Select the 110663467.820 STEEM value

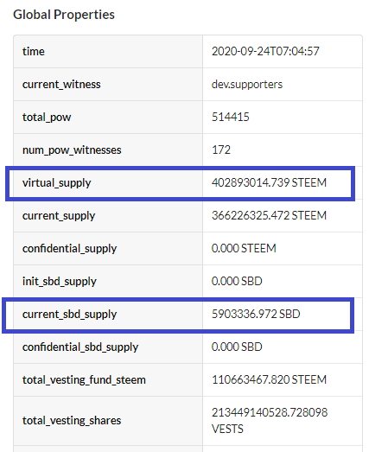pos(269,380)
